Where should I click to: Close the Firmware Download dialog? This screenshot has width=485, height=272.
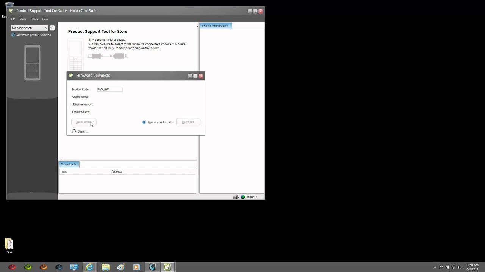(201, 76)
